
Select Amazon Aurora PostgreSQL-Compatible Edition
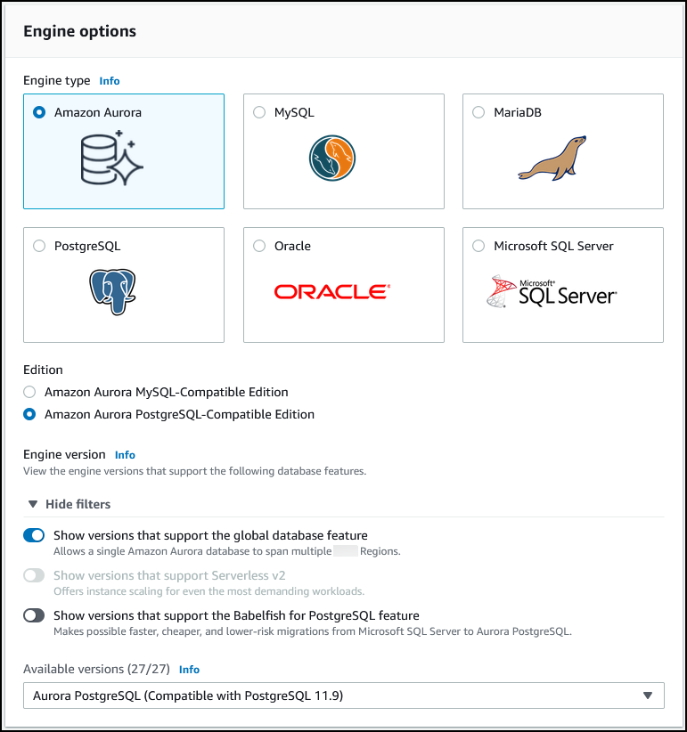coord(30,414)
